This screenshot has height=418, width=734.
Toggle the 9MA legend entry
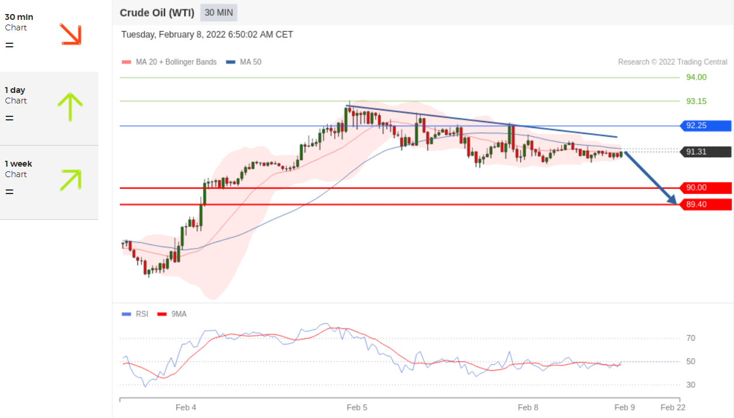[x=172, y=314]
